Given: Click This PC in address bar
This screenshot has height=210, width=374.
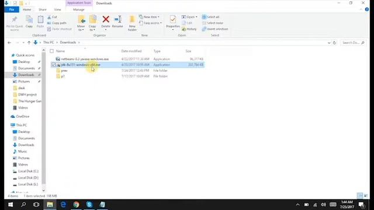Looking at the screenshot, I should point(49,43).
